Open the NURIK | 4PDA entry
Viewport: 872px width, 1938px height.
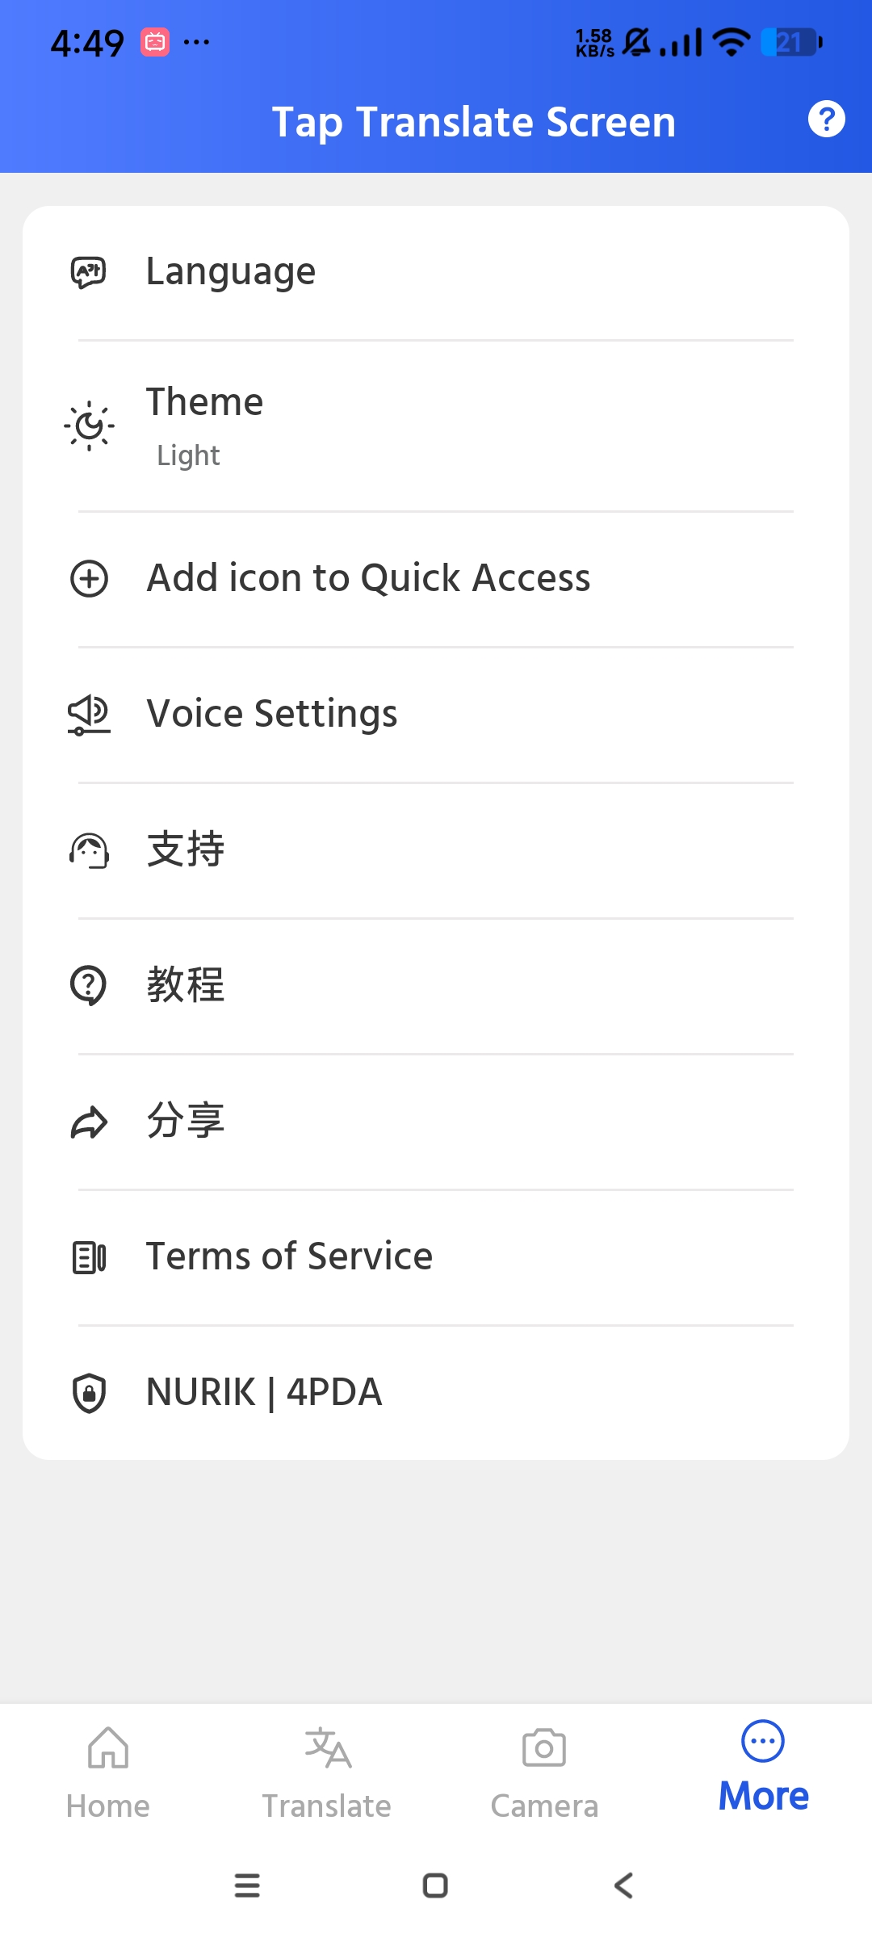coord(436,1393)
